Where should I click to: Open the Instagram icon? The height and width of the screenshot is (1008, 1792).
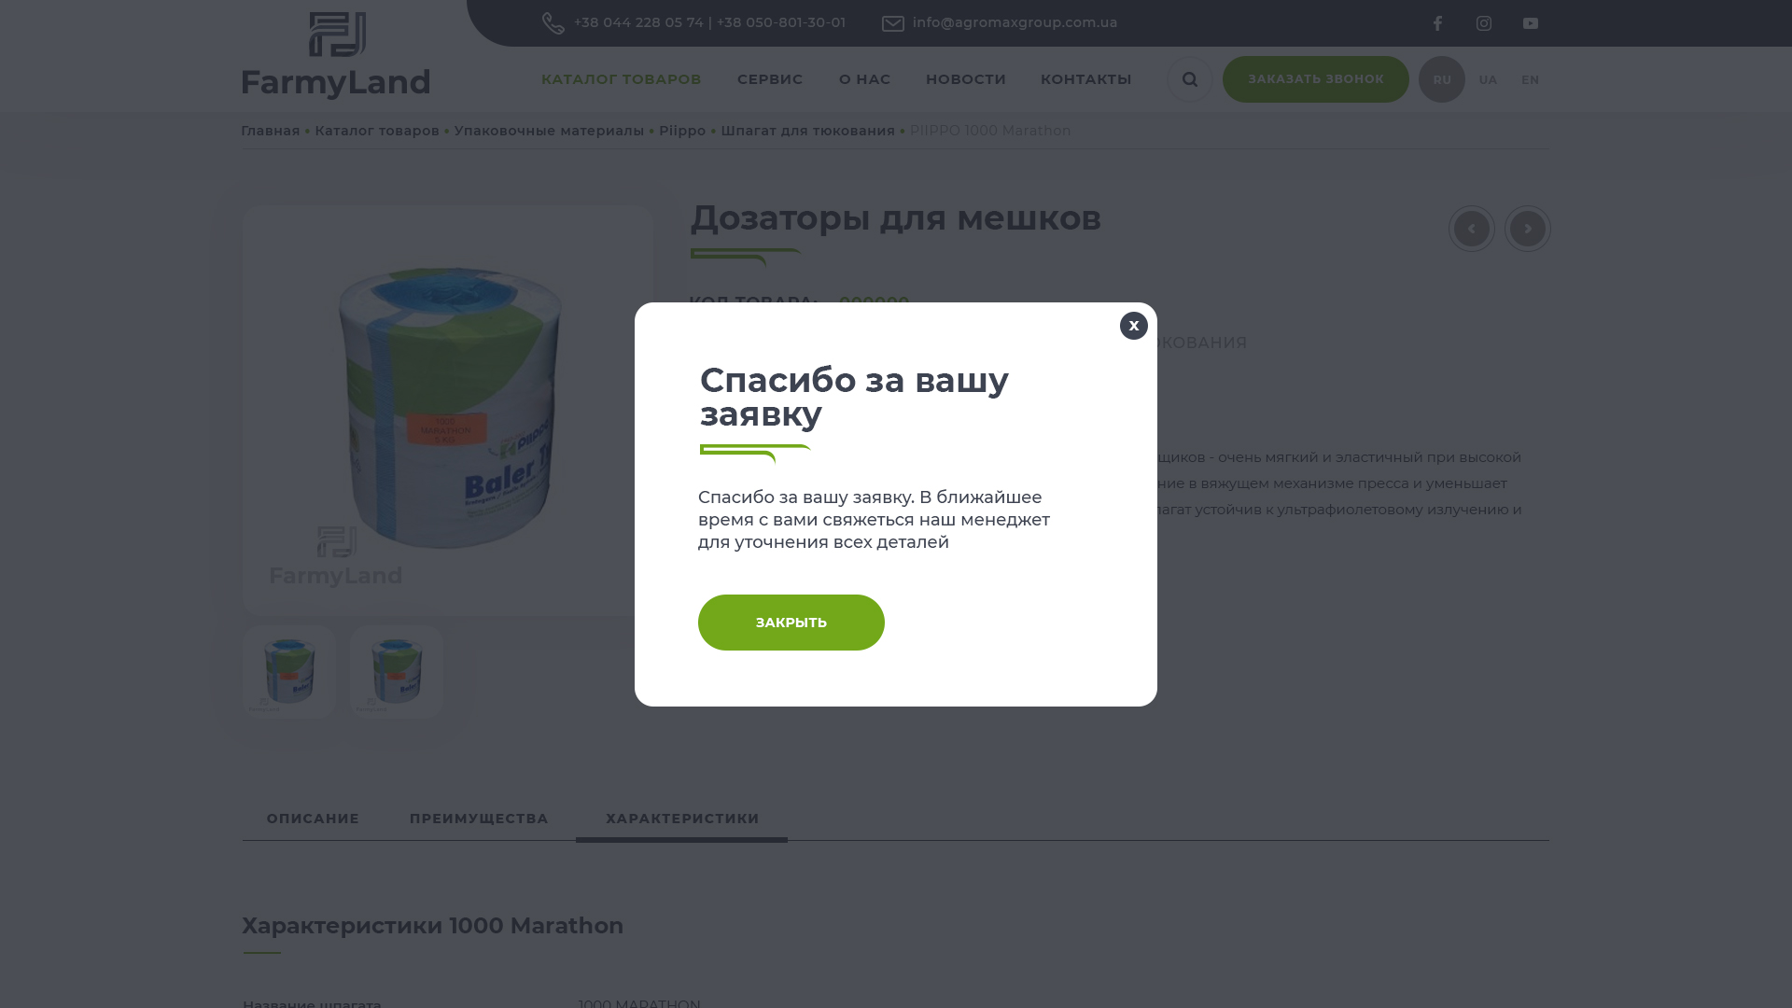(x=1484, y=23)
